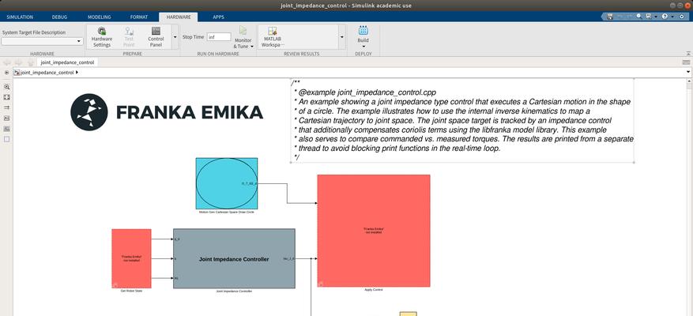The height and width of the screenshot is (316, 693).
Task: Select the Area box palette tool
Action: [6, 139]
